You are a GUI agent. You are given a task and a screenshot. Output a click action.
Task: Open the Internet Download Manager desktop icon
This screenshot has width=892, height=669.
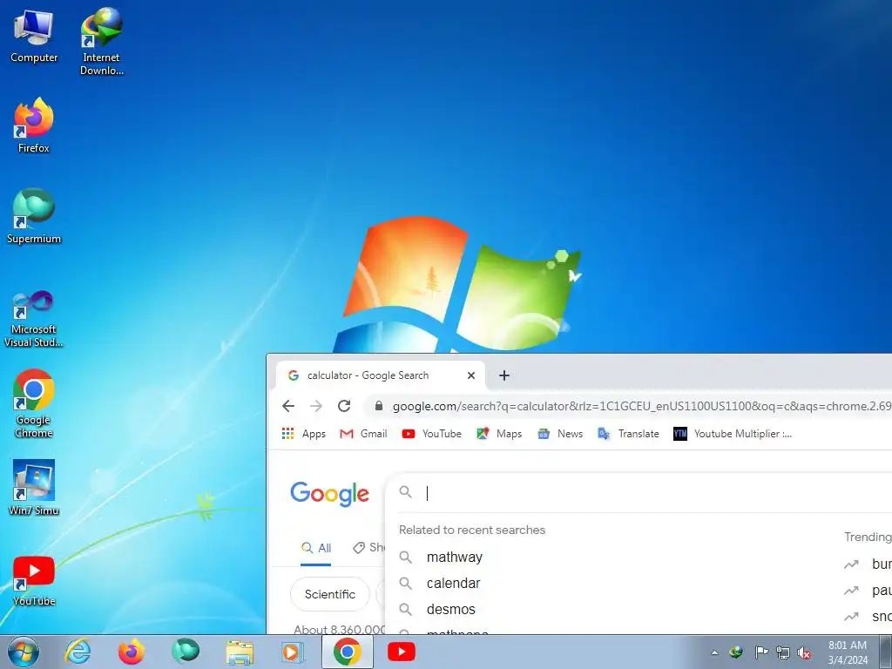(101, 41)
